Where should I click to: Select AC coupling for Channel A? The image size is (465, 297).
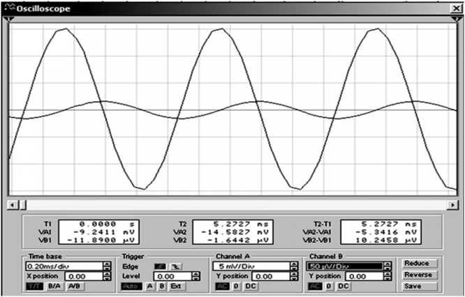coord(223,287)
